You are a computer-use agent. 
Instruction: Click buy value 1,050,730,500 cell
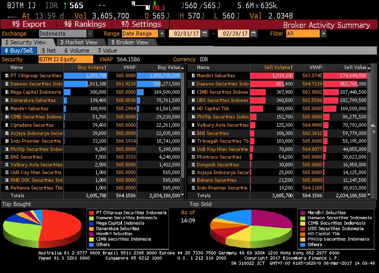tap(159, 76)
